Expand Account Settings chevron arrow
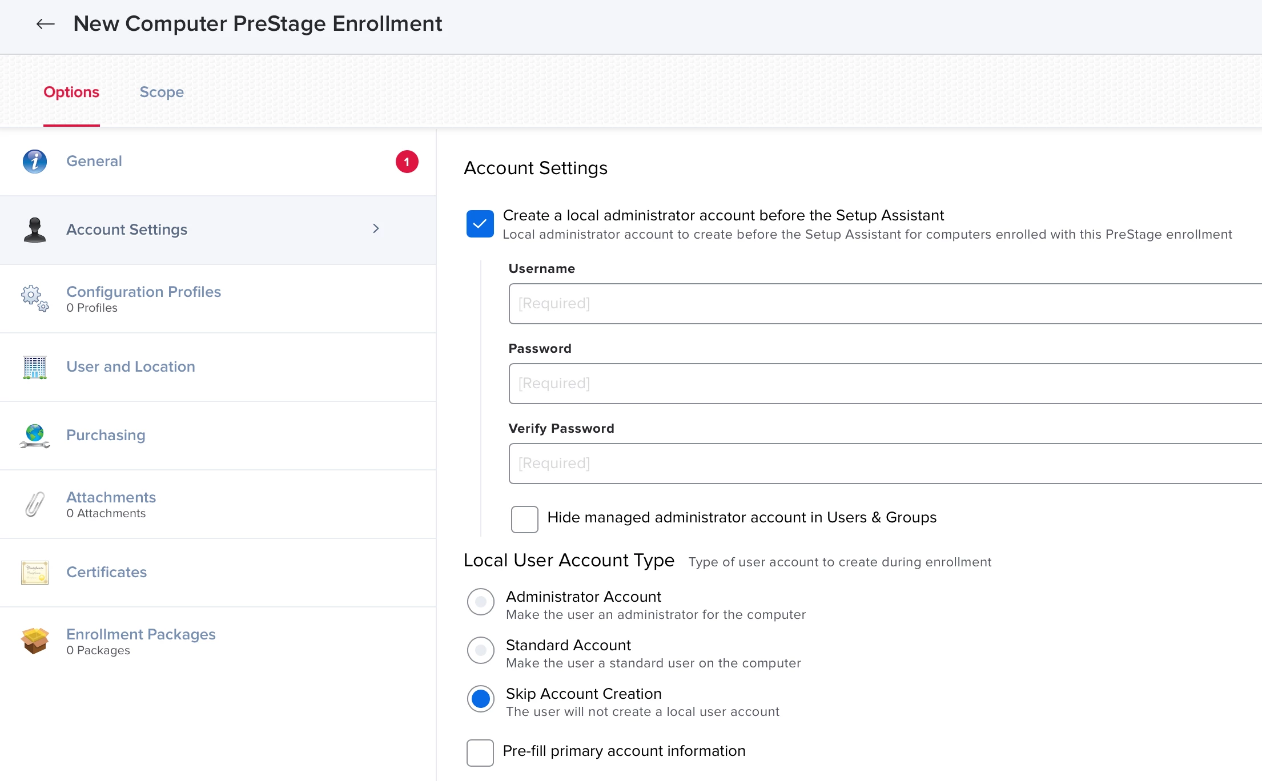The height and width of the screenshot is (781, 1262). [376, 229]
